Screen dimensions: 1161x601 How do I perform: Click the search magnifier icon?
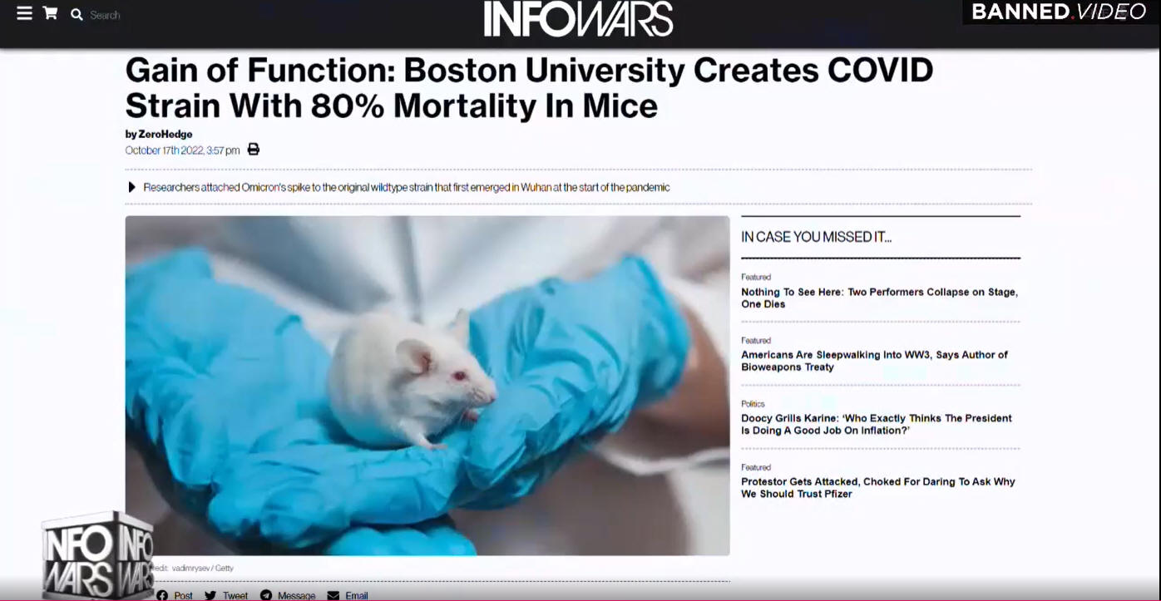click(x=77, y=14)
